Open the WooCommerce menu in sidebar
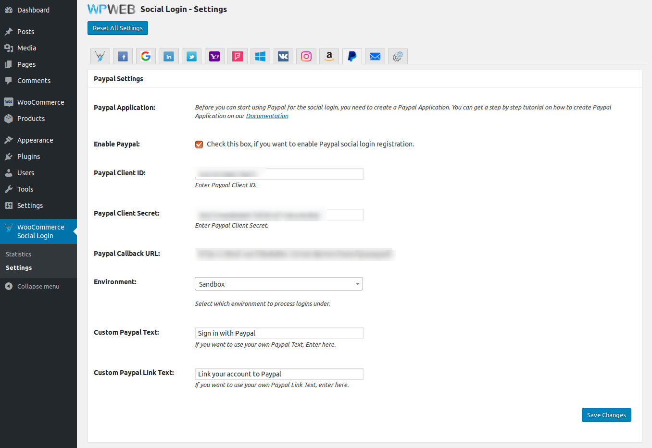This screenshot has height=448, width=652. 40,102
